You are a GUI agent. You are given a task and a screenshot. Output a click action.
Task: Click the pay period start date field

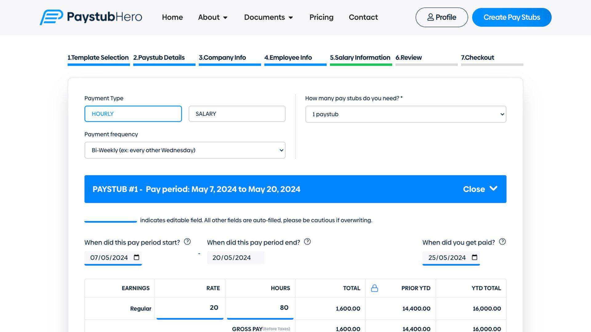click(113, 258)
